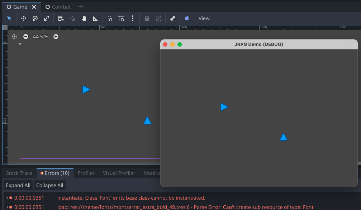Open the snapping options menu
361x210 pixels.
pos(133,18)
